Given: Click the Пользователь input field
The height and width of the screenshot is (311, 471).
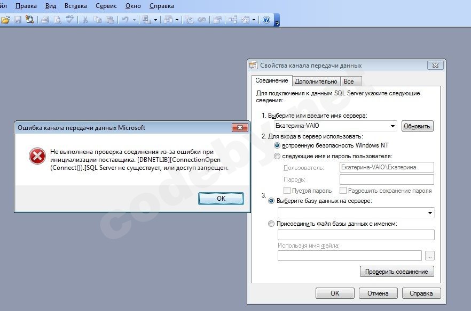Looking at the screenshot, I should click(x=387, y=167).
